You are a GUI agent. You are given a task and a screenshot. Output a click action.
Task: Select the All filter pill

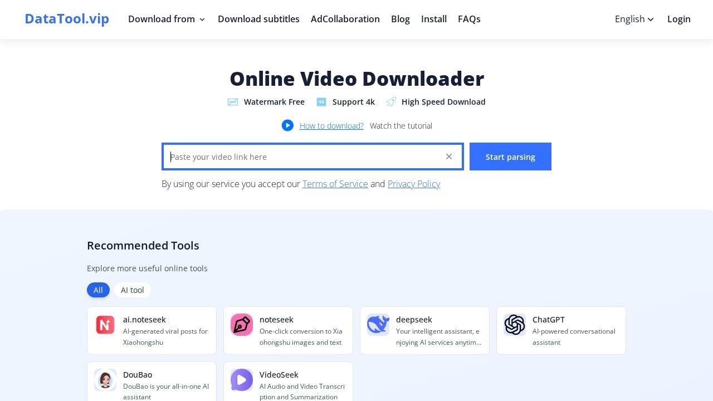tap(98, 290)
